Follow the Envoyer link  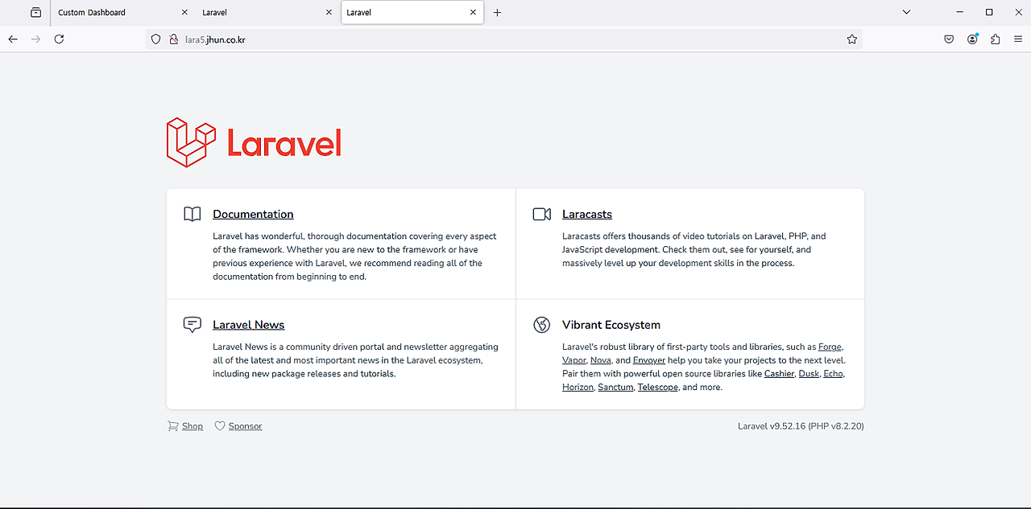[649, 360]
